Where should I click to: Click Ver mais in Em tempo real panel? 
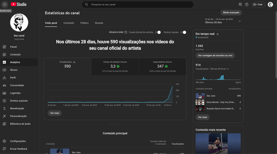point(202,117)
